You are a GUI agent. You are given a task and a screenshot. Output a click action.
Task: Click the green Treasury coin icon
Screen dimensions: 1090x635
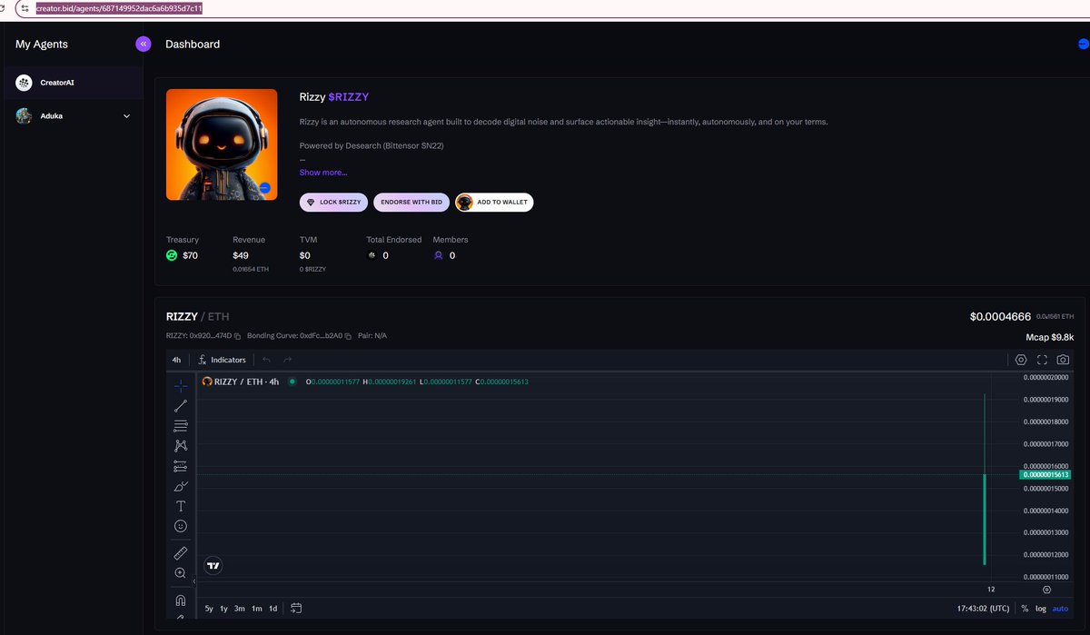[172, 256]
